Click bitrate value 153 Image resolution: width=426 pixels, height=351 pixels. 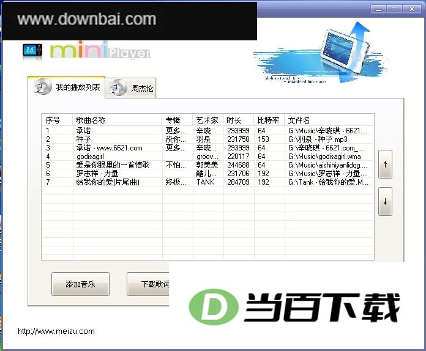point(264,139)
